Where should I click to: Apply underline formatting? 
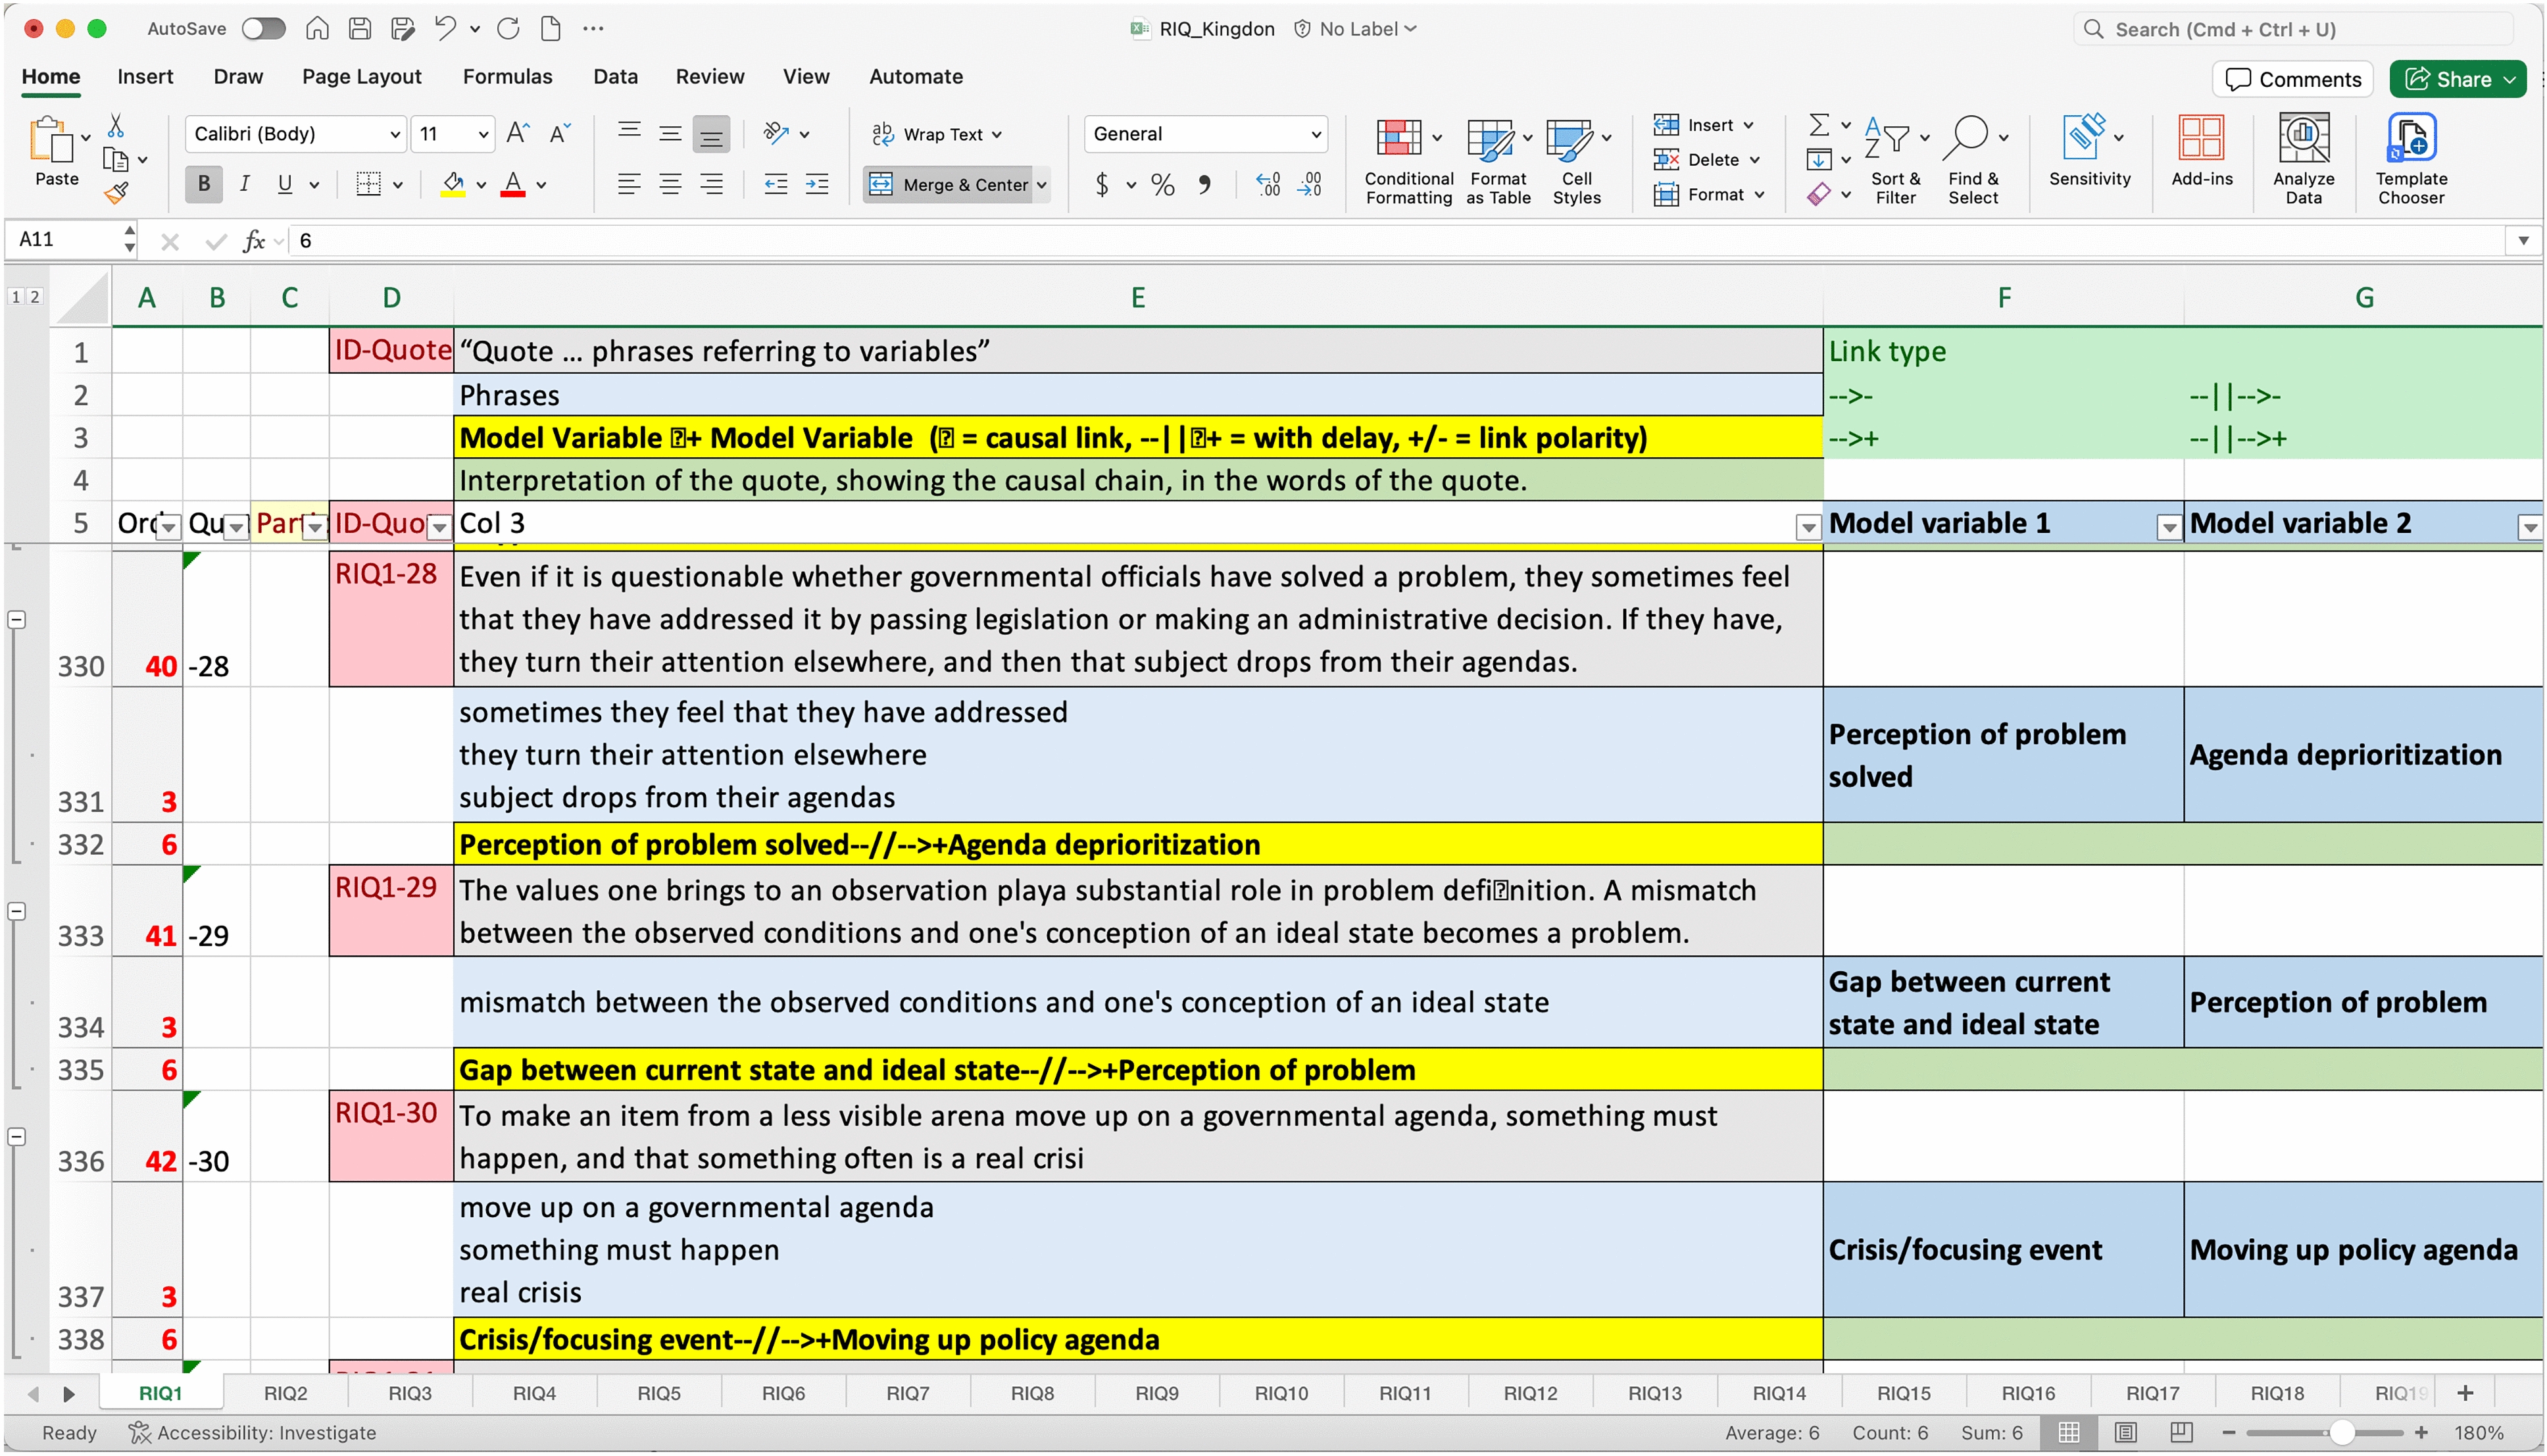click(x=285, y=184)
